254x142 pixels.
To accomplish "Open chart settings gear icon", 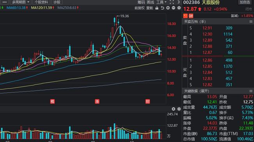I will [179, 8].
